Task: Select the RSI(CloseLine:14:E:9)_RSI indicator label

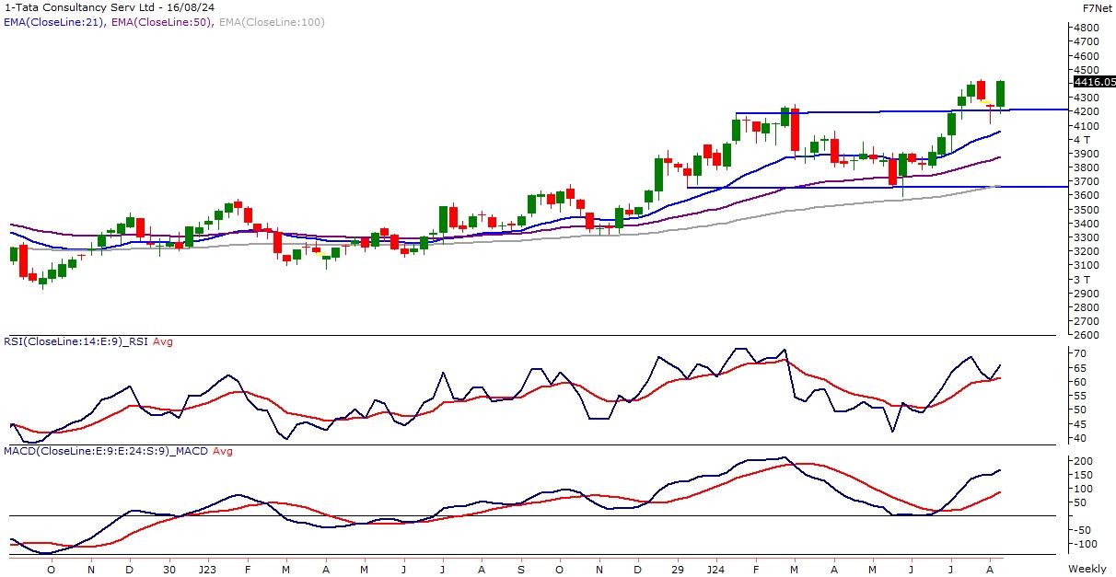Action: point(76,341)
